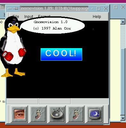Click the small dot button in the Gnomovision title bar

coord(92,8)
